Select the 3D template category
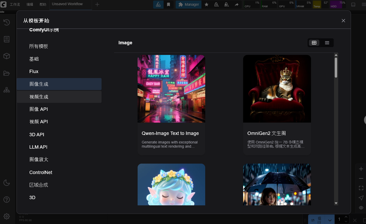Image resolution: width=366 pixels, height=224 pixels. tap(59, 198)
